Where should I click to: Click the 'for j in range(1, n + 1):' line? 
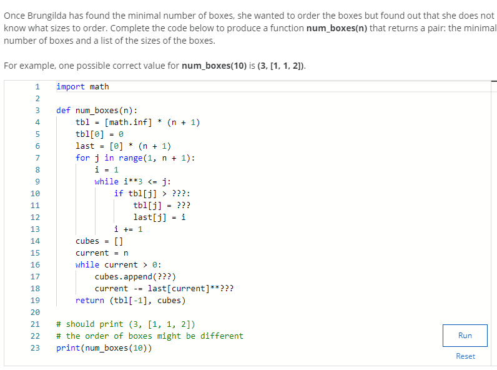pos(135,158)
